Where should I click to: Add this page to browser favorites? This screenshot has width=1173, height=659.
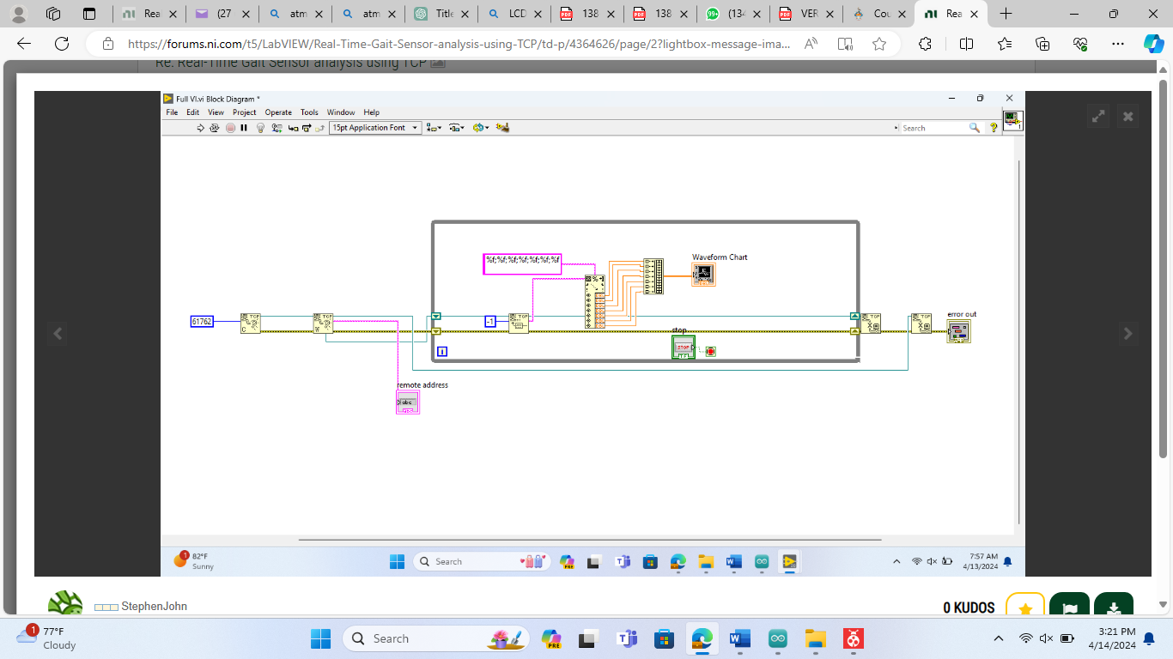(x=878, y=44)
